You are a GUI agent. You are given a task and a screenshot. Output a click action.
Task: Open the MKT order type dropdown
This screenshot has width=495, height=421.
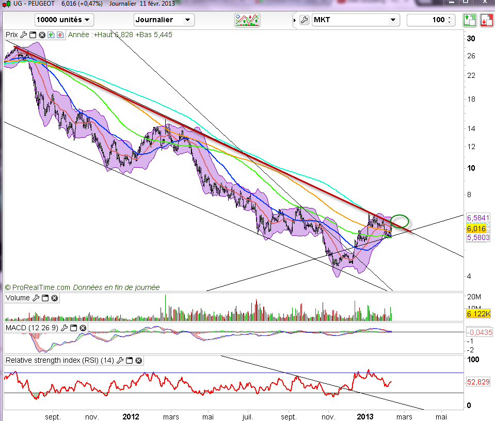click(x=356, y=20)
